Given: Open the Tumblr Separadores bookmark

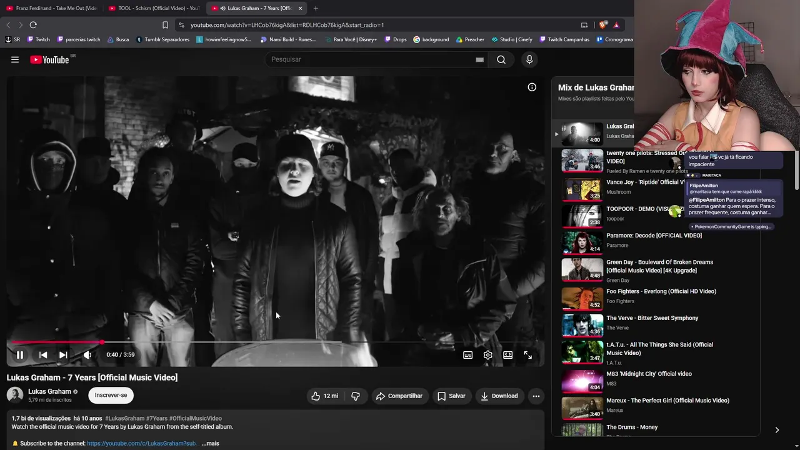Looking at the screenshot, I should [162, 39].
